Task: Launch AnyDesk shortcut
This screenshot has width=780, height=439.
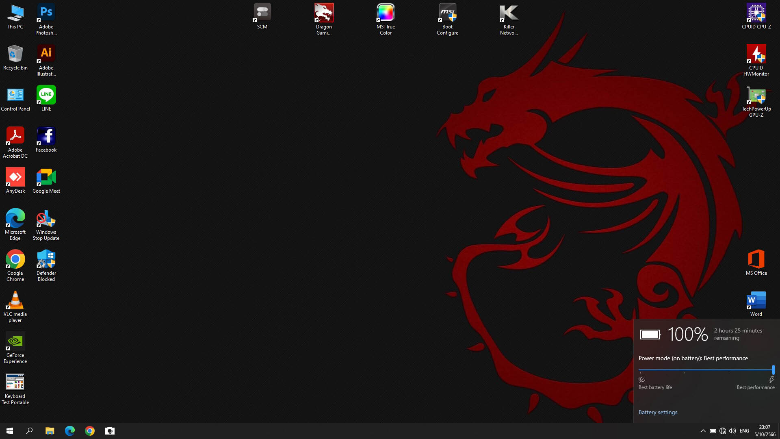Action: pyautogui.click(x=15, y=181)
